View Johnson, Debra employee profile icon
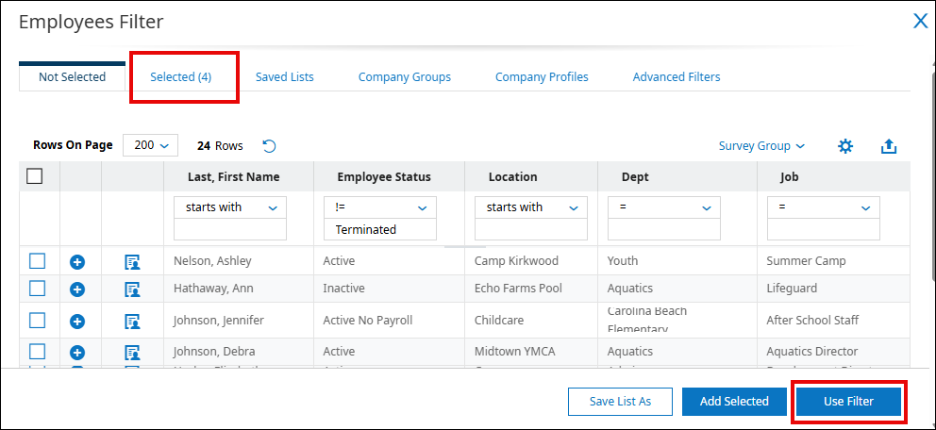Image resolution: width=936 pixels, height=430 pixels. [132, 352]
